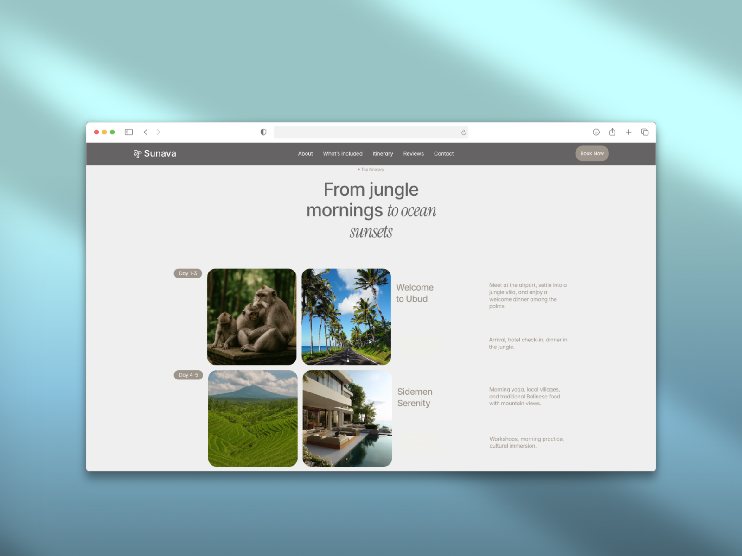Image resolution: width=742 pixels, height=556 pixels.
Task: Click the Welcome to Ubud heading
Action: click(x=415, y=293)
